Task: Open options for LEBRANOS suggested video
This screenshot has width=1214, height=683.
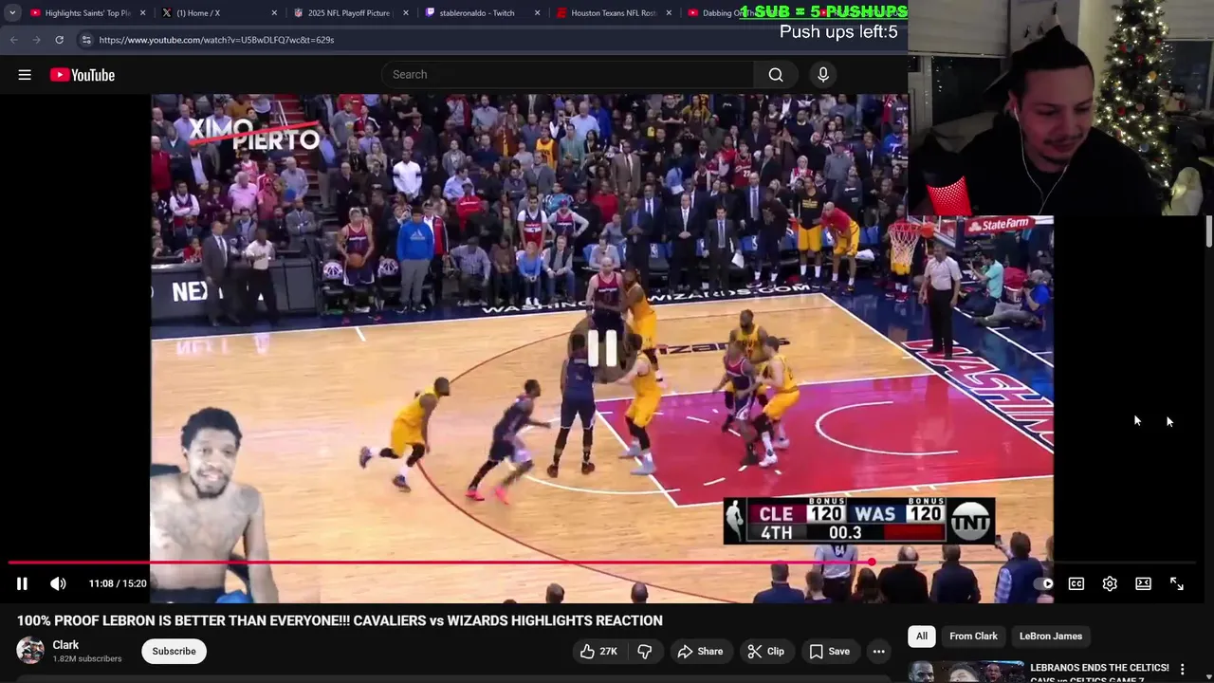Action: click(1183, 670)
